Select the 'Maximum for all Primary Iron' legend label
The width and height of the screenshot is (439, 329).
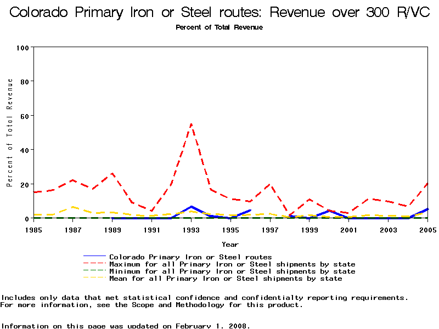232,264
